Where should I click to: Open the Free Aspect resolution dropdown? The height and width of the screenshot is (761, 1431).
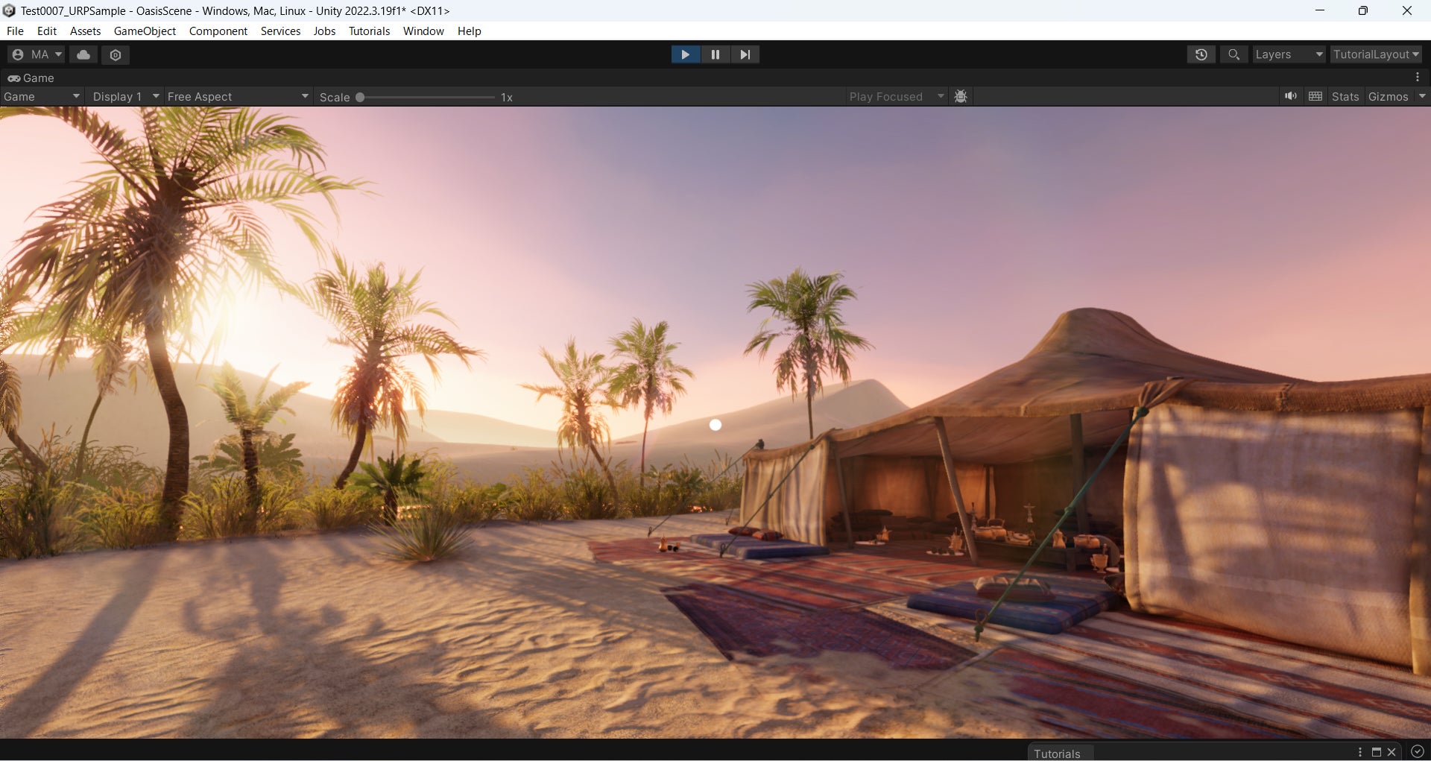click(x=238, y=97)
